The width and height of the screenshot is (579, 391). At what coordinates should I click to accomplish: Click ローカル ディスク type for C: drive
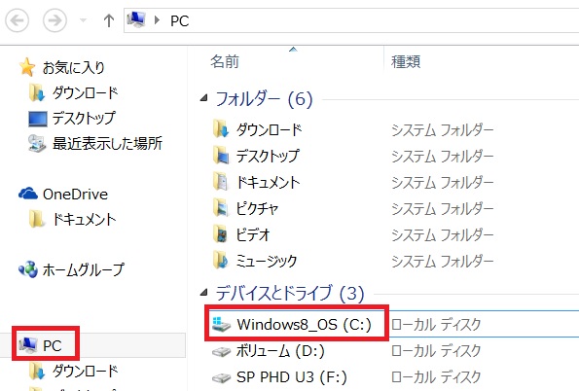tap(436, 325)
